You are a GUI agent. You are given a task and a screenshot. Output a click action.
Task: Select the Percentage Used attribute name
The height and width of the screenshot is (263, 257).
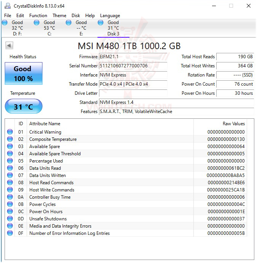coord(46,161)
